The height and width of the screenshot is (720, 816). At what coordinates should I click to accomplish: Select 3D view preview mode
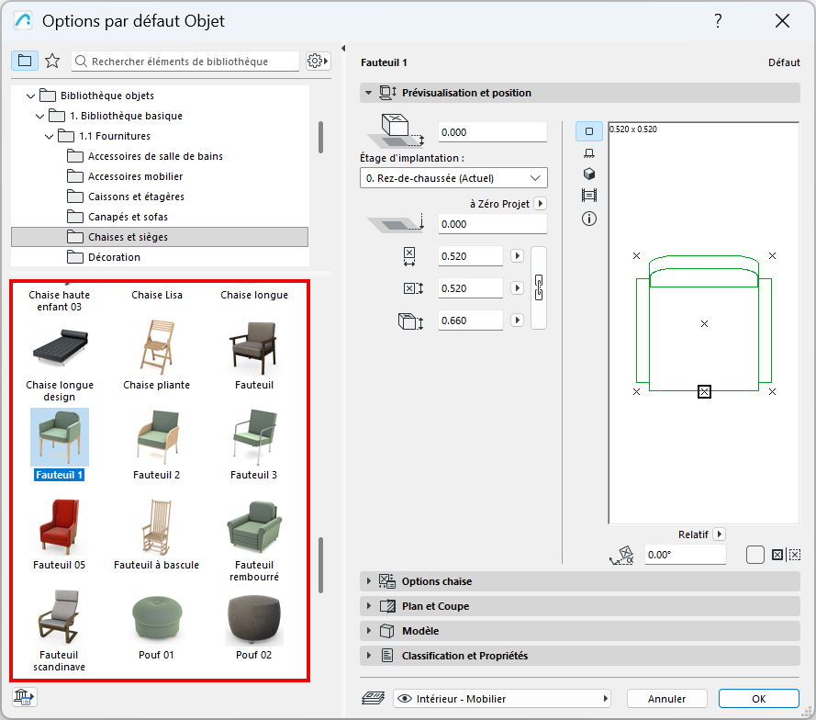coord(589,174)
